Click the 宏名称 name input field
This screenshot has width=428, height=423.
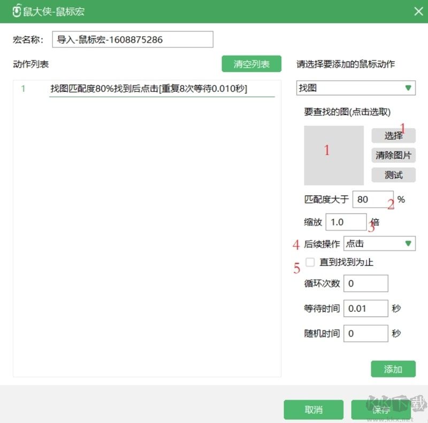tap(133, 39)
